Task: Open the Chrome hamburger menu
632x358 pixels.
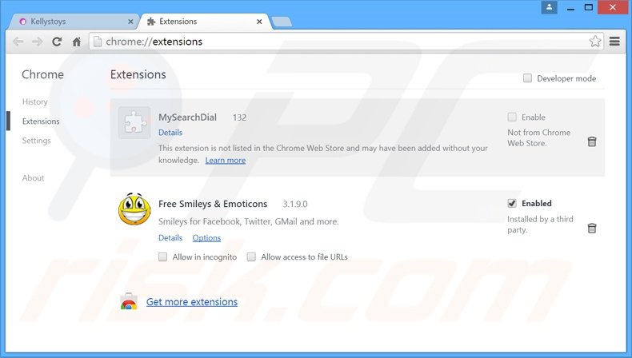Action: click(614, 41)
